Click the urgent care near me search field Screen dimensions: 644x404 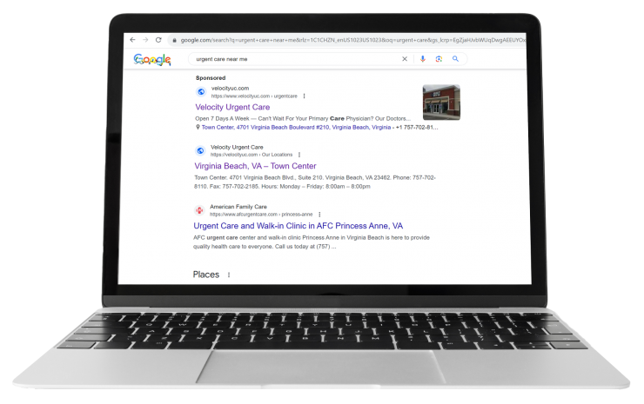(296, 59)
